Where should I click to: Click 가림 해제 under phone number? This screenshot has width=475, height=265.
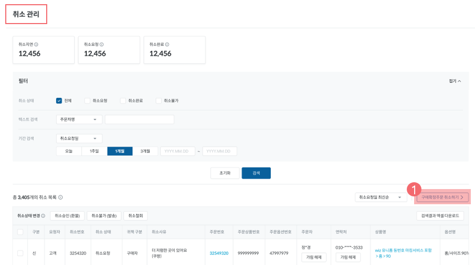coord(348,257)
